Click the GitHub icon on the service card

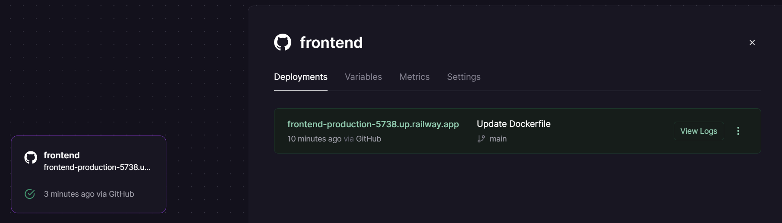tap(31, 157)
